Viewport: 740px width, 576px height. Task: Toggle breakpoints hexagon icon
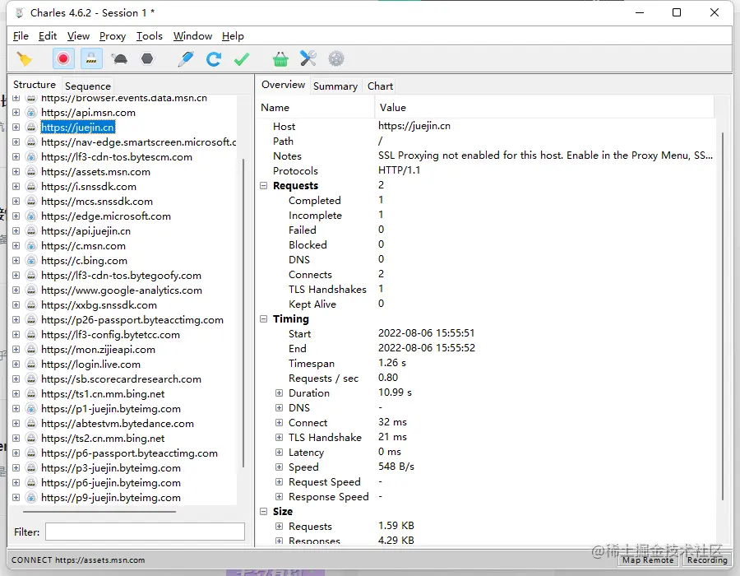click(147, 58)
